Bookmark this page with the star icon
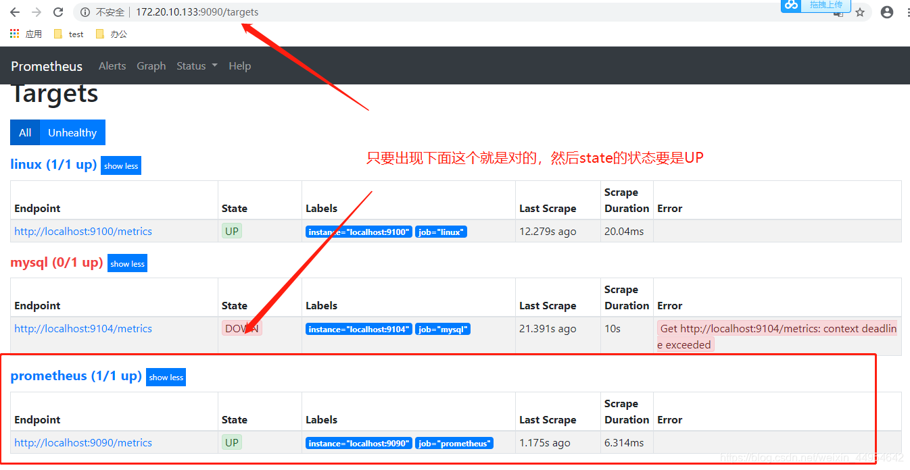 [x=860, y=12]
